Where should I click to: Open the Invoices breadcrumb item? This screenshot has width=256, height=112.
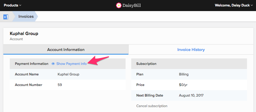pyautogui.click(x=26, y=16)
